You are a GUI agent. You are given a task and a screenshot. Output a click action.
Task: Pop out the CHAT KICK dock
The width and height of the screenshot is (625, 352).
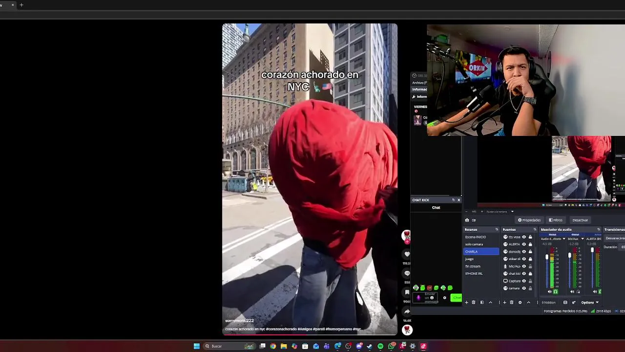click(x=453, y=200)
